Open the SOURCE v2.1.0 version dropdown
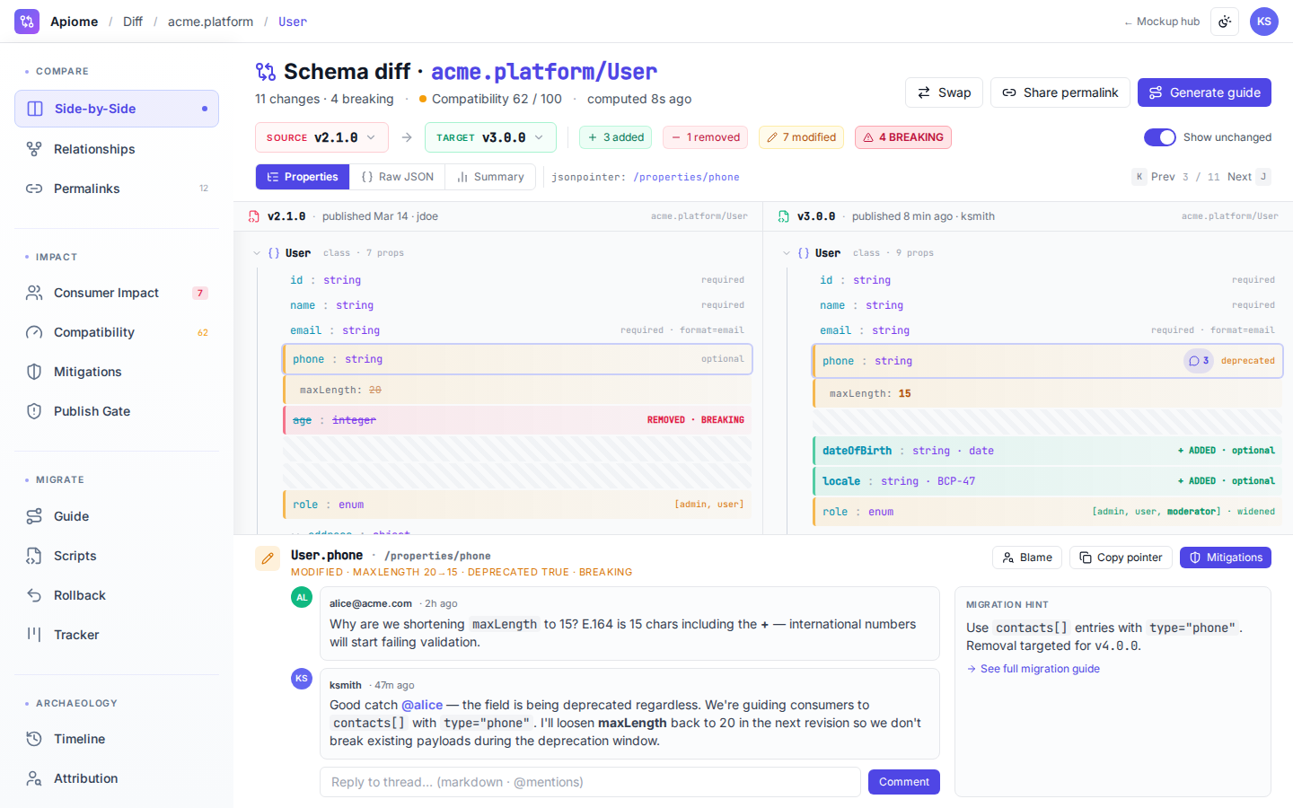 point(321,137)
